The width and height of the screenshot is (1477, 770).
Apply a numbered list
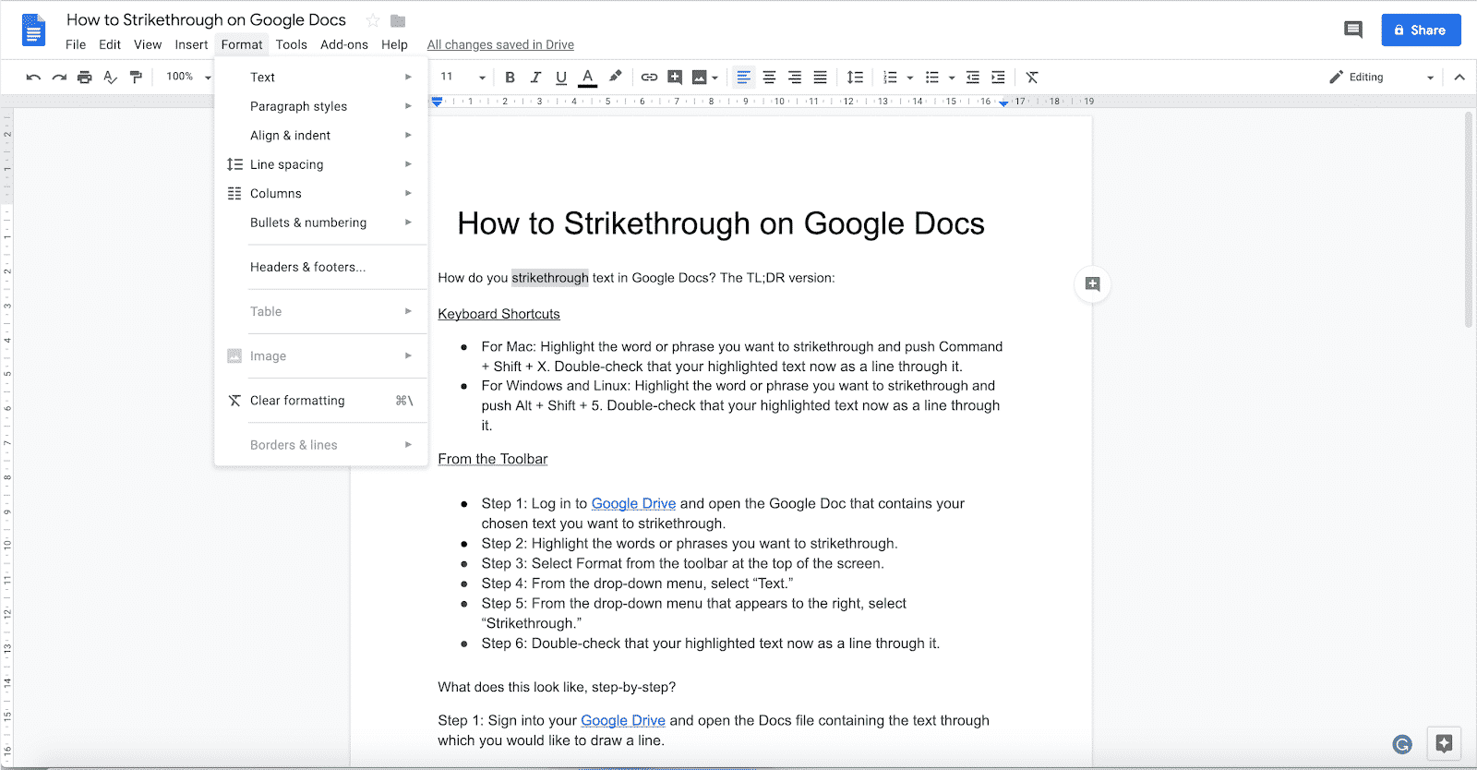pos(890,78)
